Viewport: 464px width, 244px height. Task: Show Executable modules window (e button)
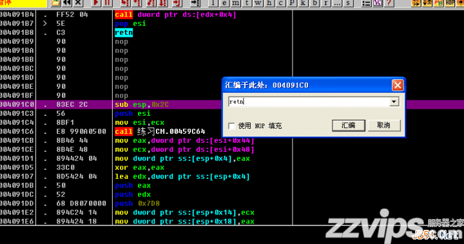pyautogui.click(x=224, y=3)
